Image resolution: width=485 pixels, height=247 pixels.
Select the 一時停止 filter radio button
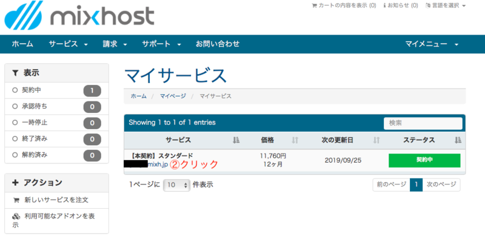click(x=15, y=123)
